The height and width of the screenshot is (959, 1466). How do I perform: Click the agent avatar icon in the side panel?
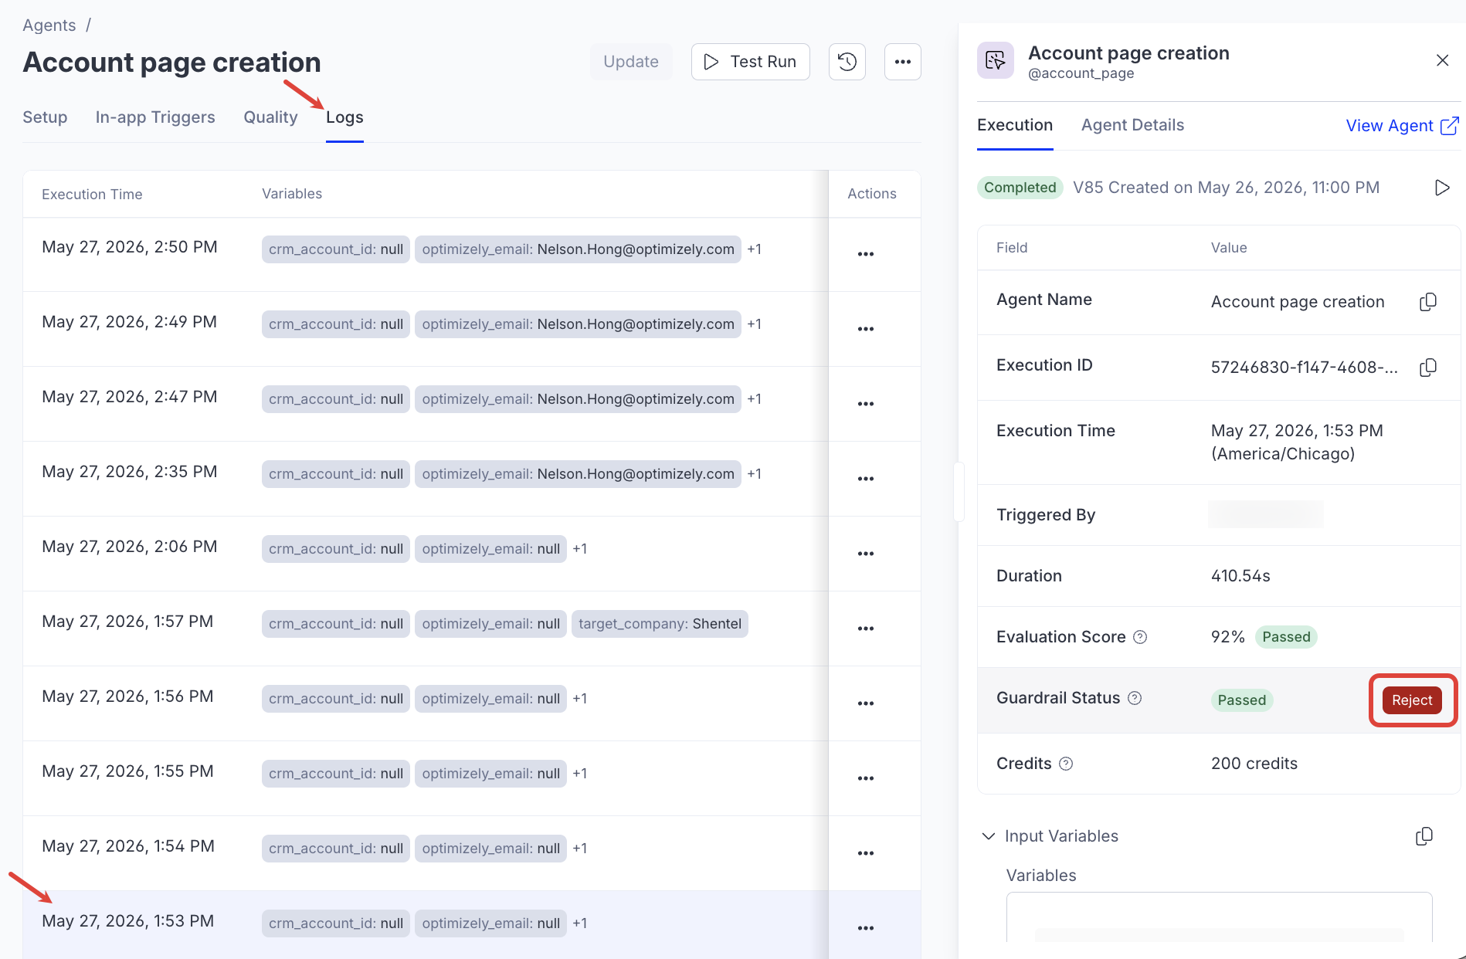[995, 60]
